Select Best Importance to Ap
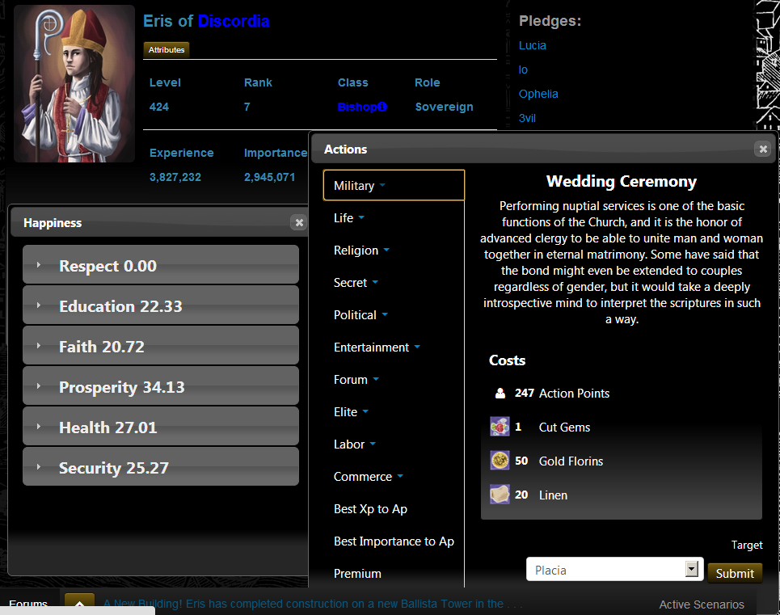780x615 pixels. pyautogui.click(x=394, y=541)
